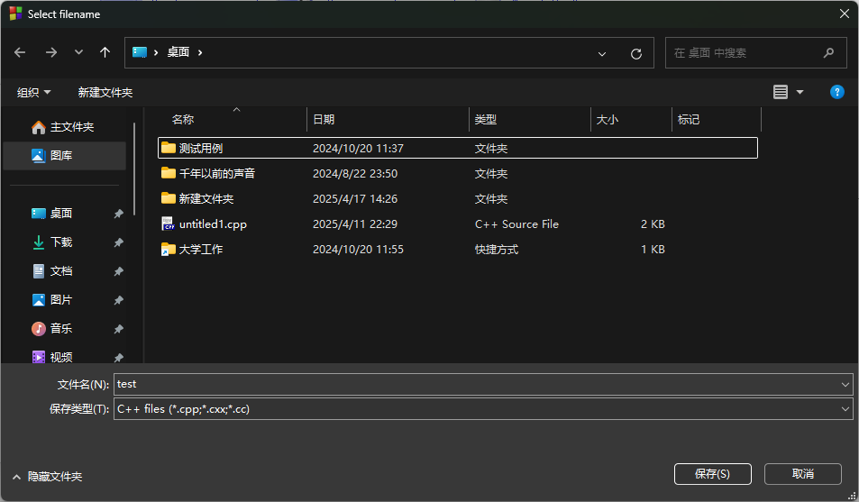
Task: Refresh the current folder view
Action: click(x=635, y=53)
